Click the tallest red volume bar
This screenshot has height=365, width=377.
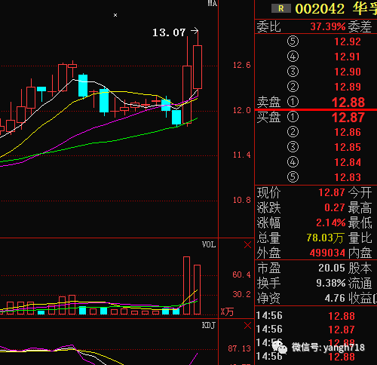pyautogui.click(x=186, y=285)
